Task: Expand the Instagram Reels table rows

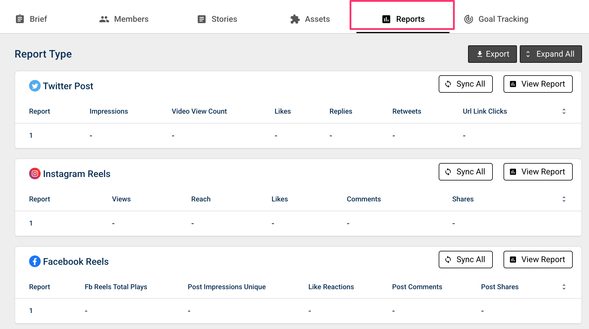Action: 564,199
